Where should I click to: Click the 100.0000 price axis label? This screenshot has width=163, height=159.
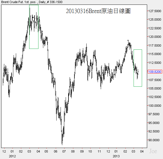tap(155, 106)
